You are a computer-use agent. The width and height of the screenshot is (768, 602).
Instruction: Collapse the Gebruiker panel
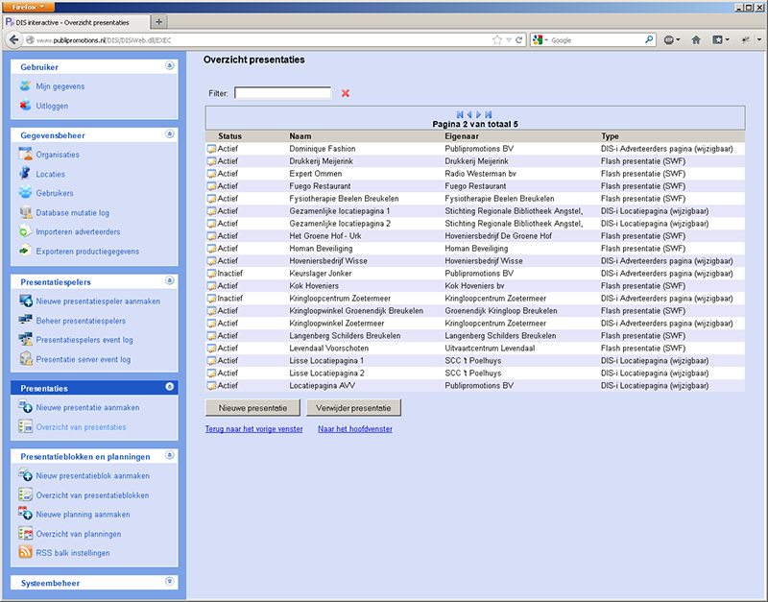(170, 65)
